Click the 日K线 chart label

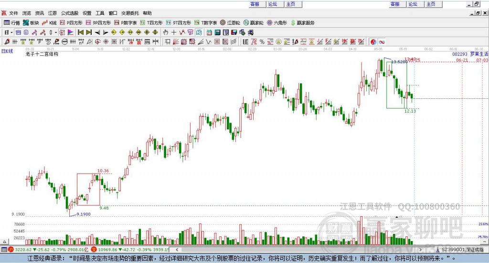click(7, 51)
